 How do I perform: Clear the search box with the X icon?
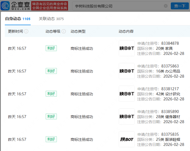(166, 6)
